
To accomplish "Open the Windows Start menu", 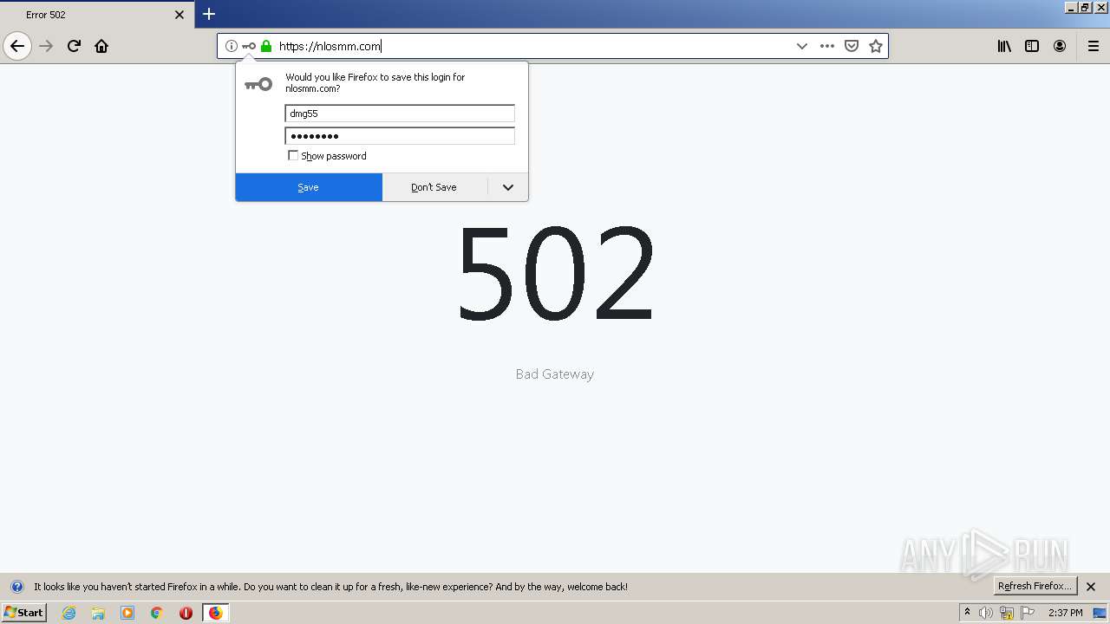I will point(24,613).
